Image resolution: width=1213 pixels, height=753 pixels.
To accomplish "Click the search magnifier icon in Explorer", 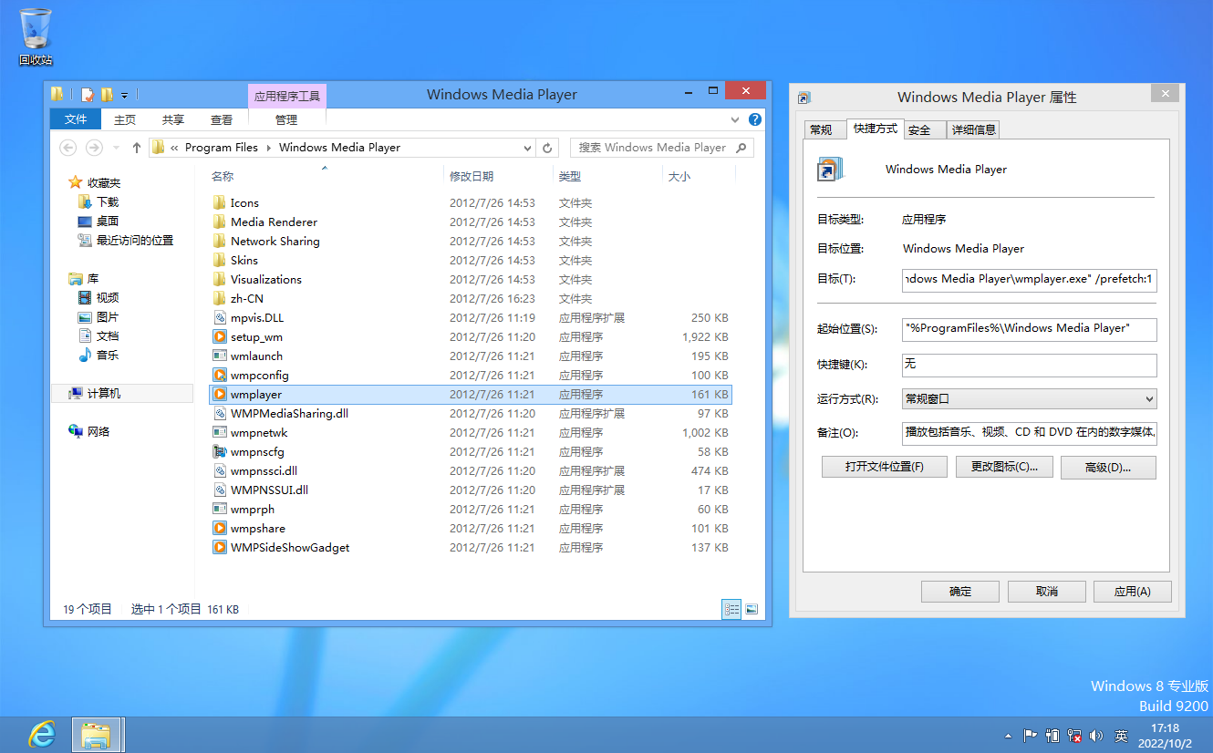I will (741, 148).
